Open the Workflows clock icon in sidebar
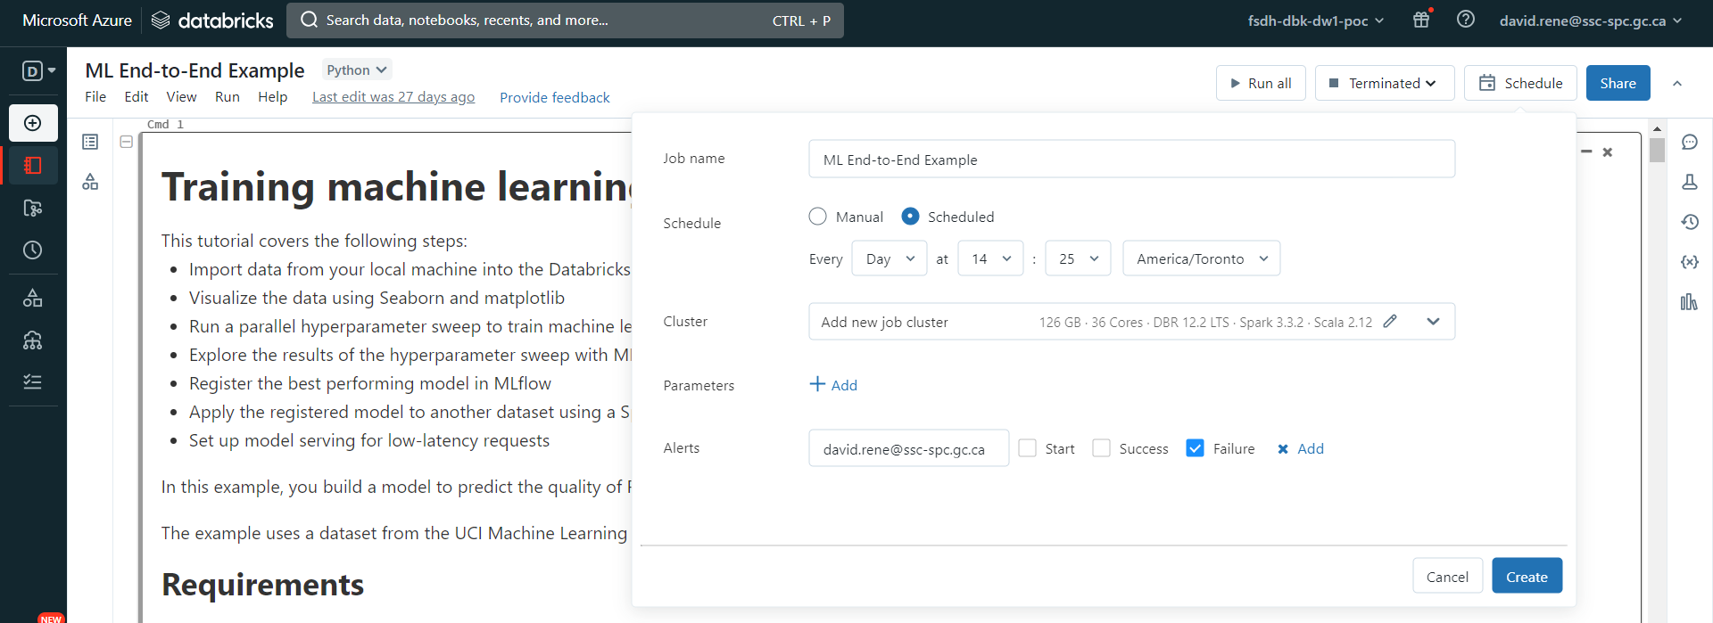 pyautogui.click(x=33, y=250)
